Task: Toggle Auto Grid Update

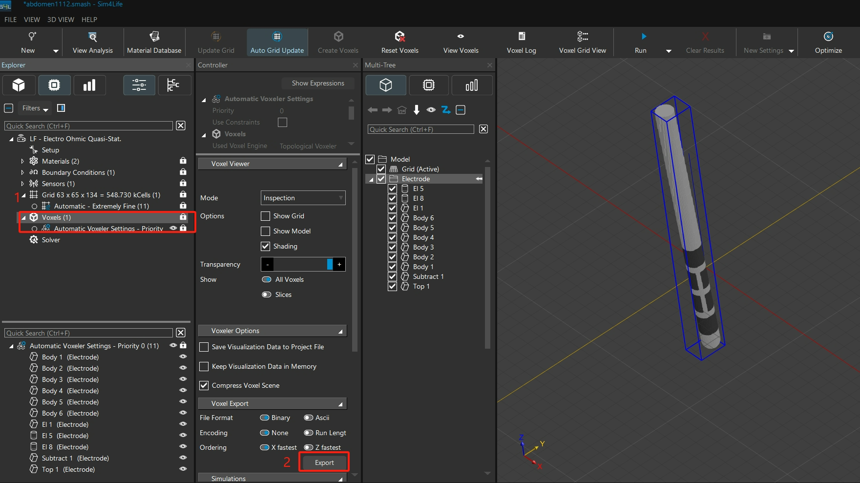Action: tap(277, 42)
